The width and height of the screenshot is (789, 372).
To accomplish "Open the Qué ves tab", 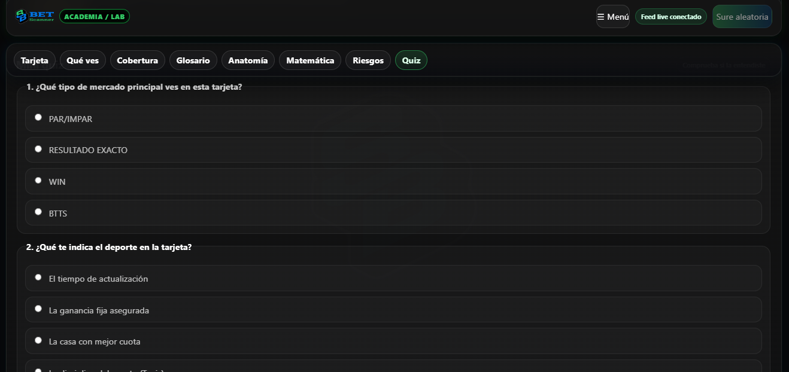I will 83,60.
